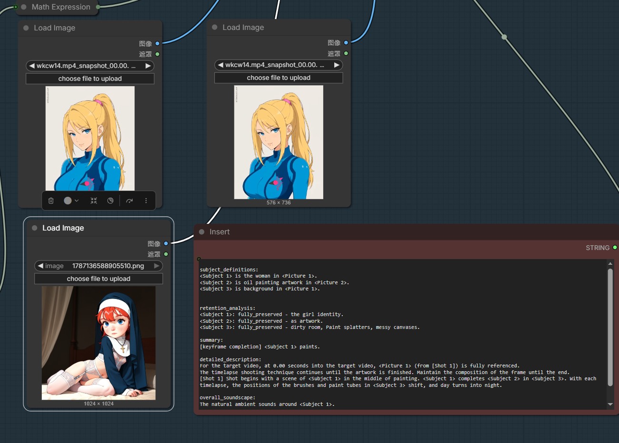Click the trash delete icon in the selection toolbar
Image resolution: width=619 pixels, height=443 pixels.
[51, 201]
